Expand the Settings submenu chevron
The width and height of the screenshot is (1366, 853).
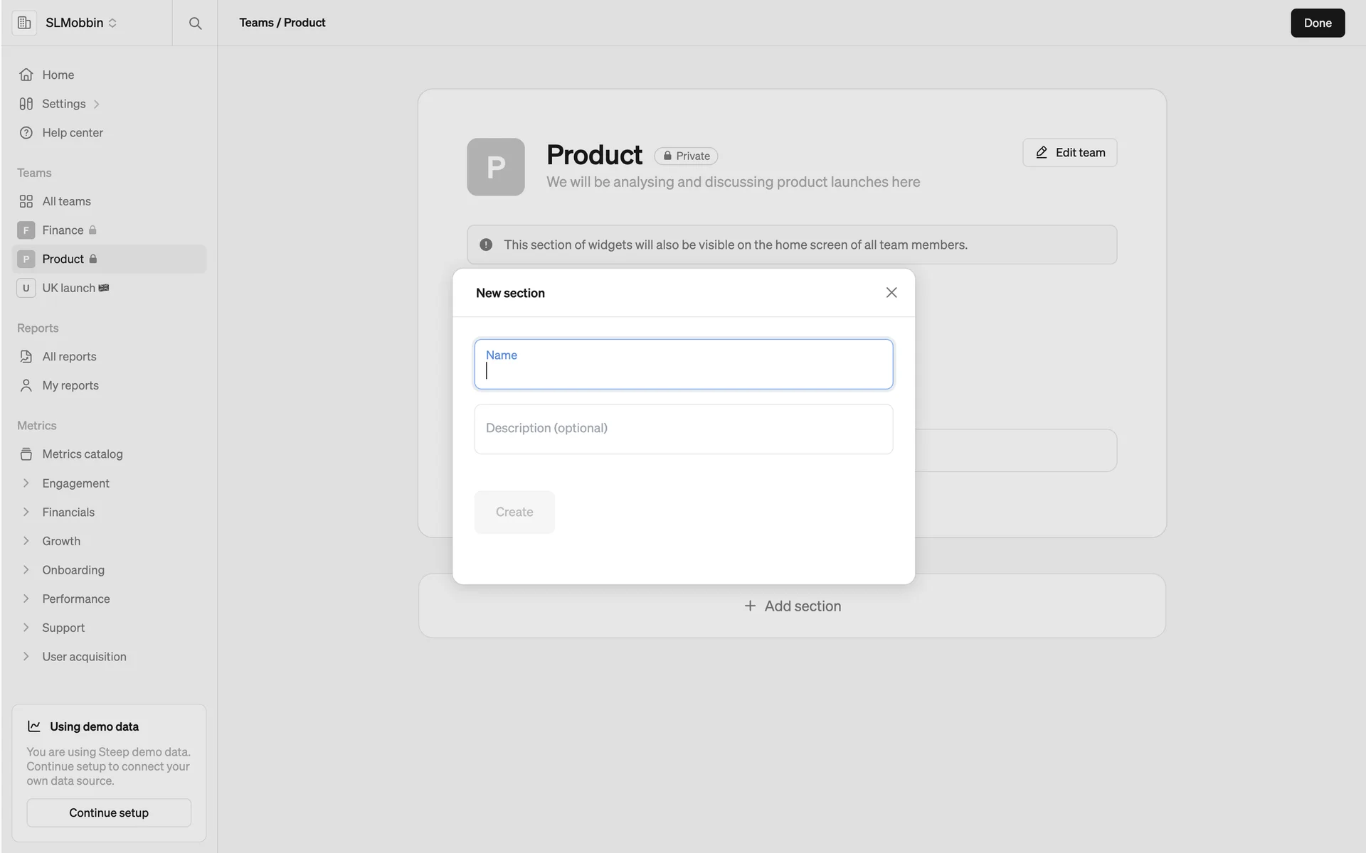click(x=97, y=104)
